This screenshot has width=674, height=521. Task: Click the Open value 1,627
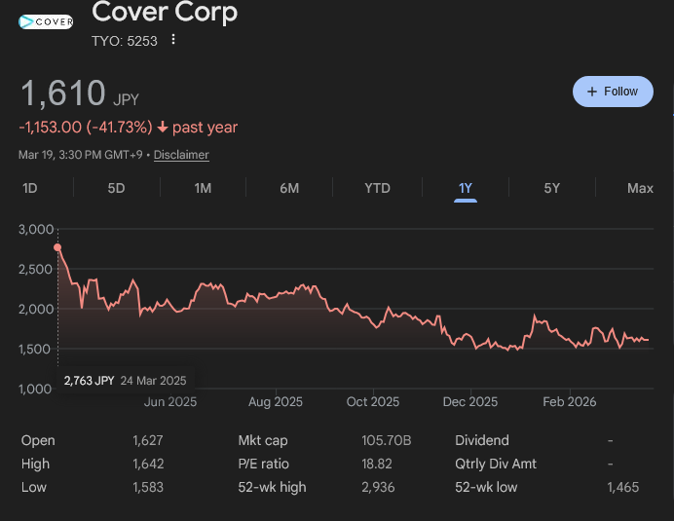148,440
